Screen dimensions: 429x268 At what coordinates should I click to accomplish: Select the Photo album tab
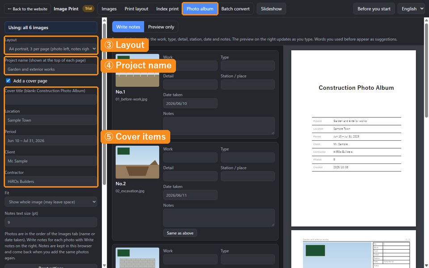(200, 9)
